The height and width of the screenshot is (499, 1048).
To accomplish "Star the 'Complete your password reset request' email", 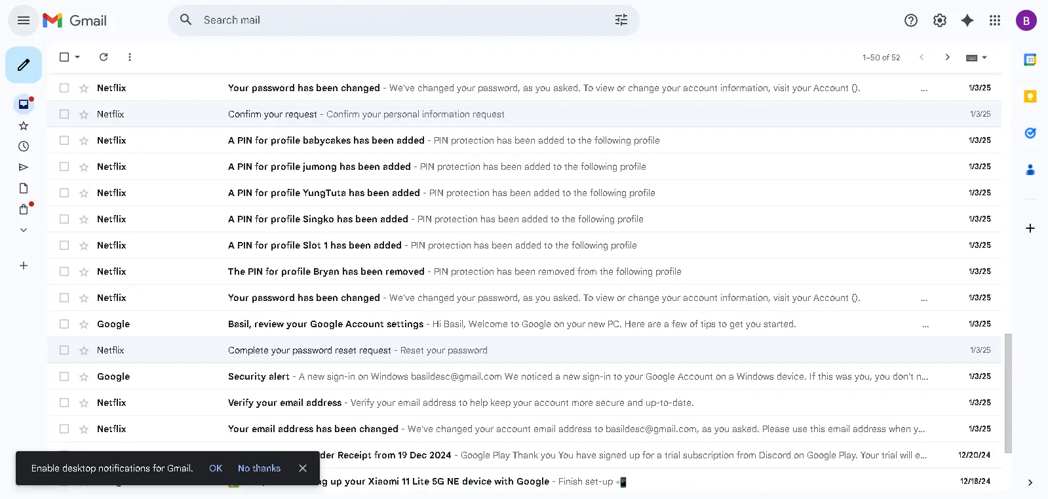I will pyautogui.click(x=84, y=350).
